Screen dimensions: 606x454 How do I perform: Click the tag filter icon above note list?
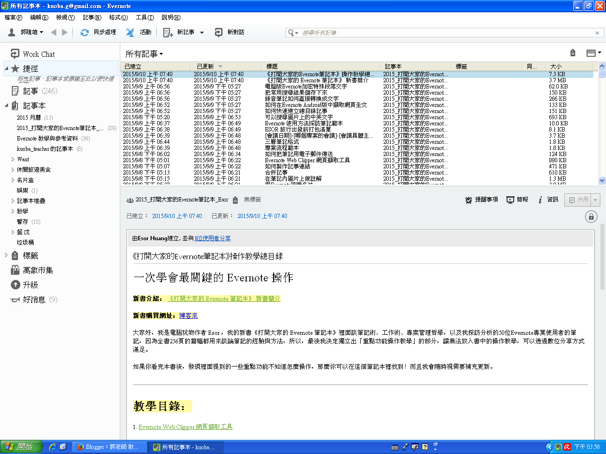click(573, 53)
